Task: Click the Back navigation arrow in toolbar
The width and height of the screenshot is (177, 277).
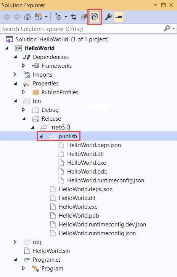Action: [7, 17]
